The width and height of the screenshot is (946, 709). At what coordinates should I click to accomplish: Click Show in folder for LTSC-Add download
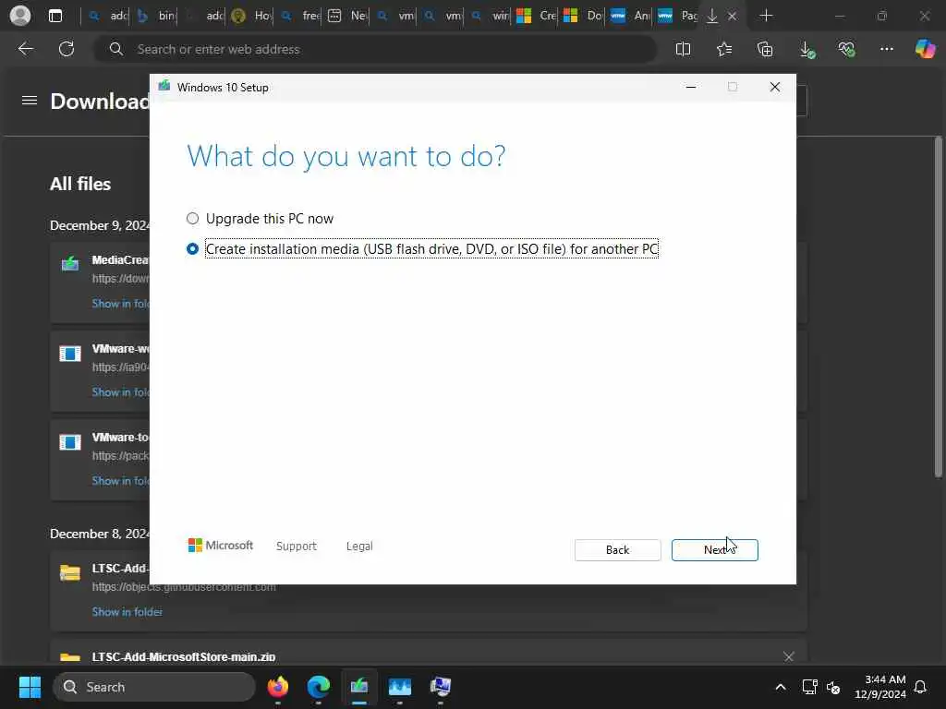(x=127, y=612)
